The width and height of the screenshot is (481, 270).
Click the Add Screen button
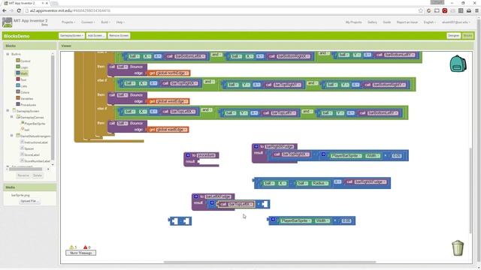coord(96,35)
